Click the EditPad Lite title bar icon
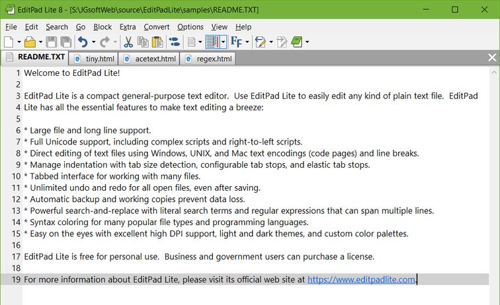Screen dimensions: 500x305 [9, 9]
